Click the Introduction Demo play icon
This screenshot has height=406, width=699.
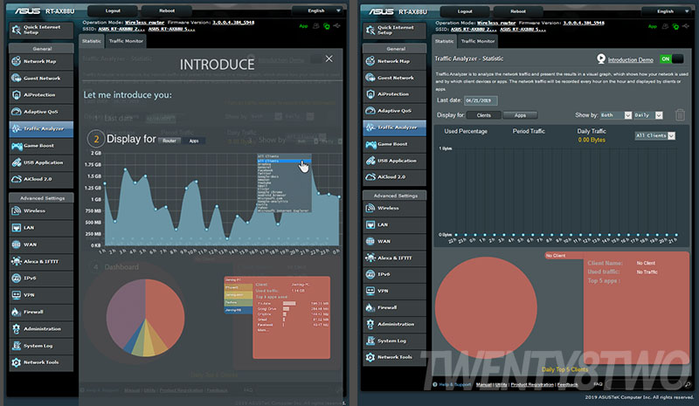(x=601, y=58)
